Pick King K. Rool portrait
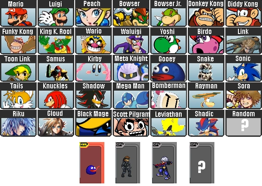Image resolution: width=262 pixels, height=186 pixels. 56,41
